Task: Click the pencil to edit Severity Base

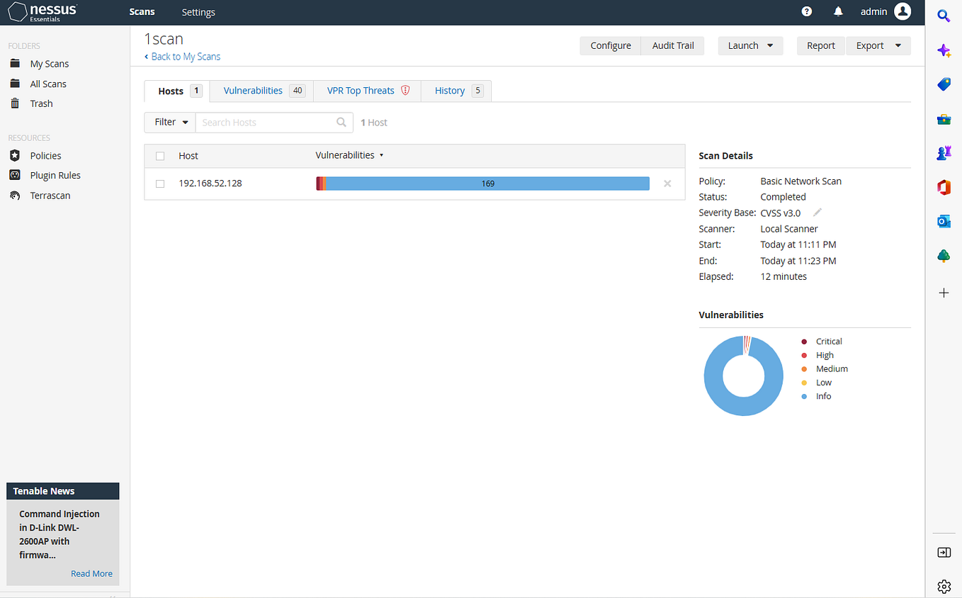Action: click(x=817, y=212)
